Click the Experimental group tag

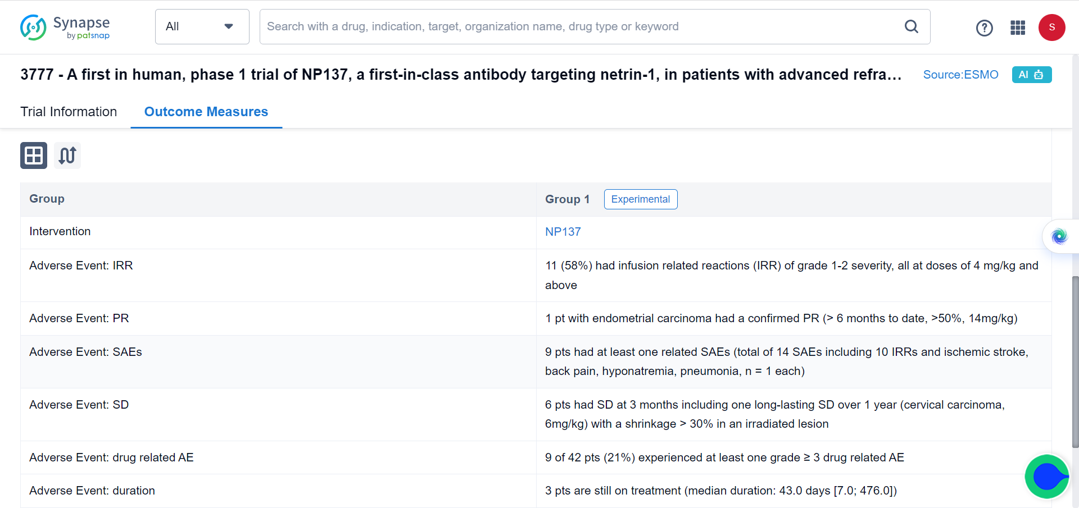tap(640, 199)
